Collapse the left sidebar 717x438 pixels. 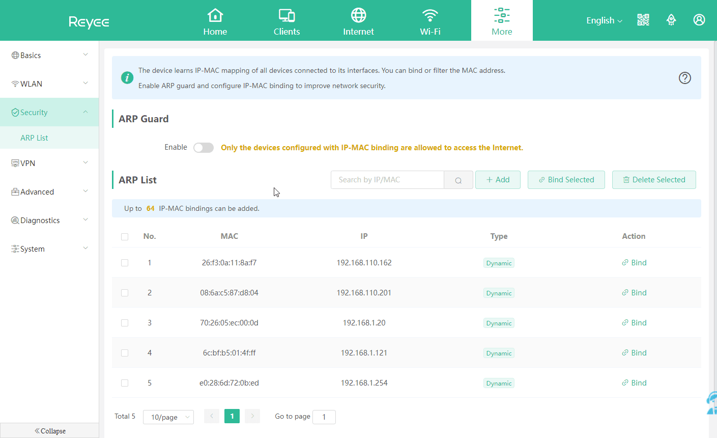click(x=49, y=431)
